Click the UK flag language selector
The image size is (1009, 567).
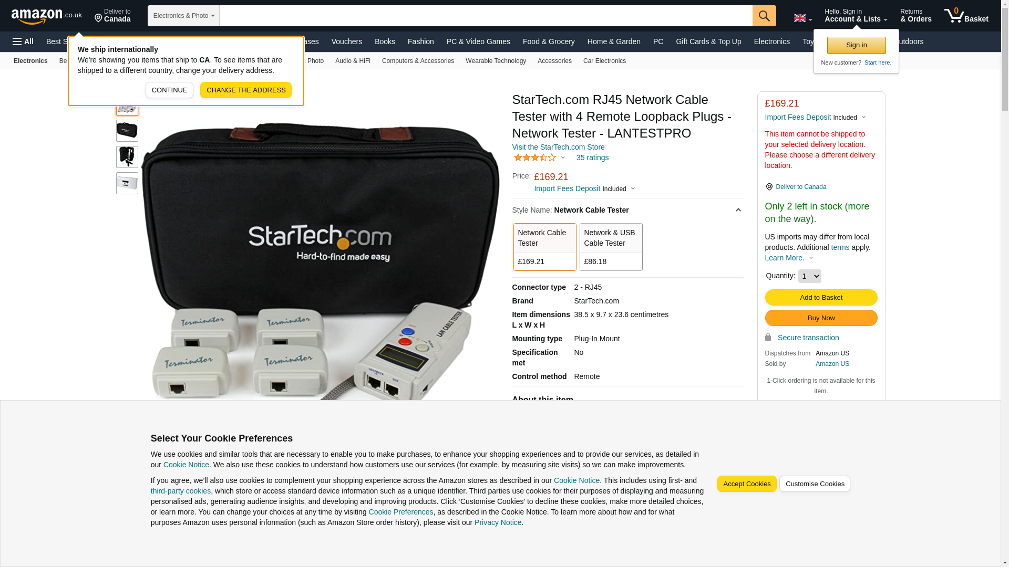click(x=803, y=18)
